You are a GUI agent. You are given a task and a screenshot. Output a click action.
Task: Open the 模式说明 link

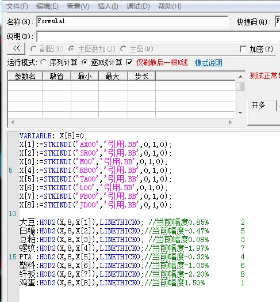[209, 63]
